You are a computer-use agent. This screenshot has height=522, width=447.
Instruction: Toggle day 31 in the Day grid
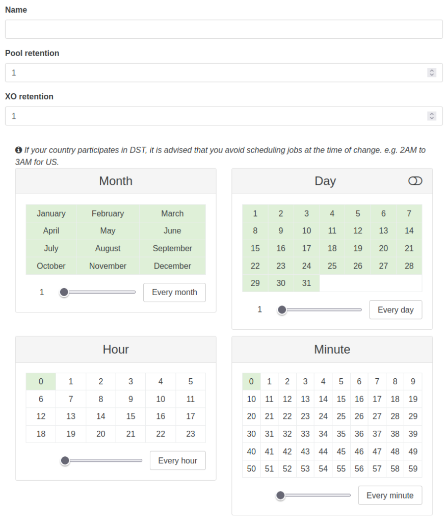[306, 283]
